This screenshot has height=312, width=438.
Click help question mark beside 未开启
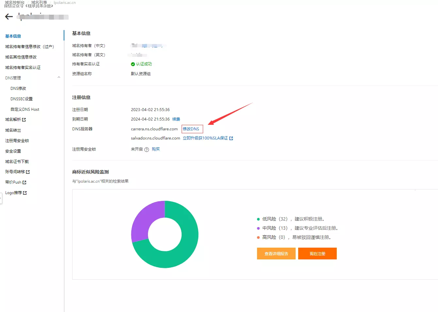pos(147,150)
